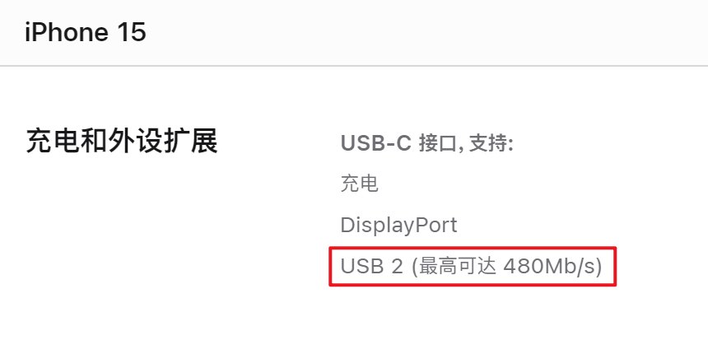Screen dimensions: 708x340
Task: Click the words USB 2 inside the red box
Action: (x=371, y=267)
